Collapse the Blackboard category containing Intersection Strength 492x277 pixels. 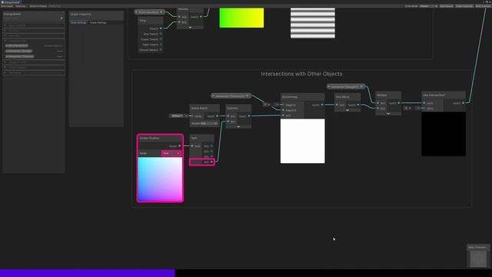pos(5,41)
